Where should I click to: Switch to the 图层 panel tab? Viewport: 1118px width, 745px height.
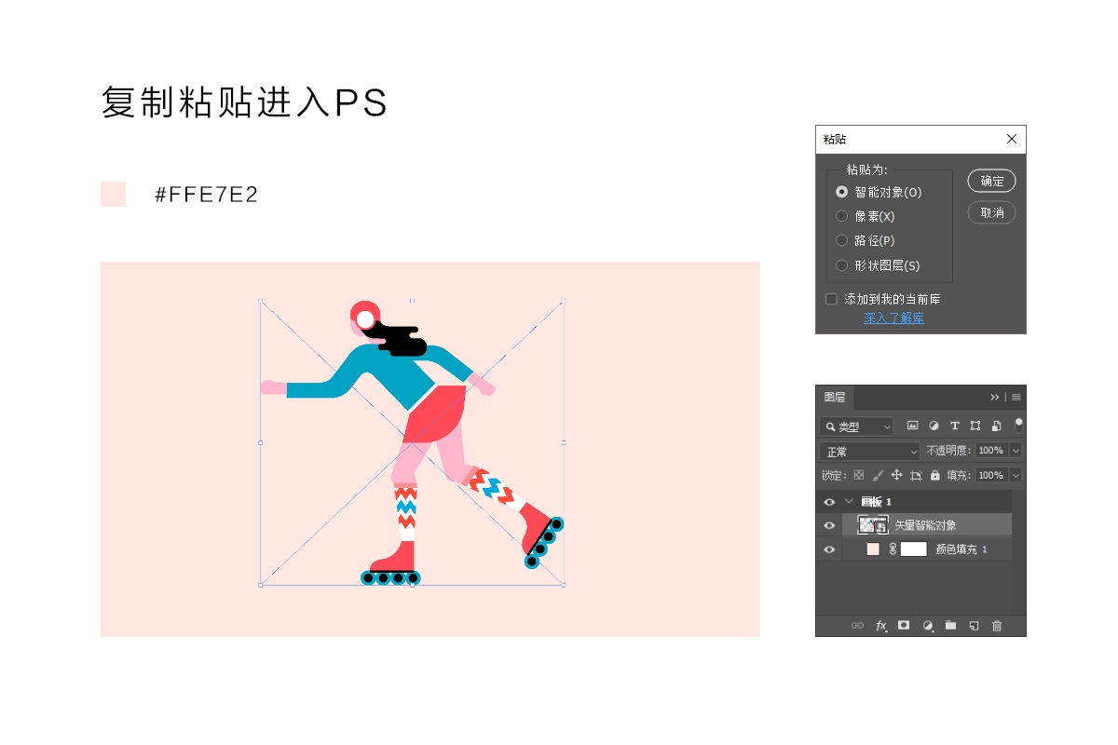[x=836, y=397]
